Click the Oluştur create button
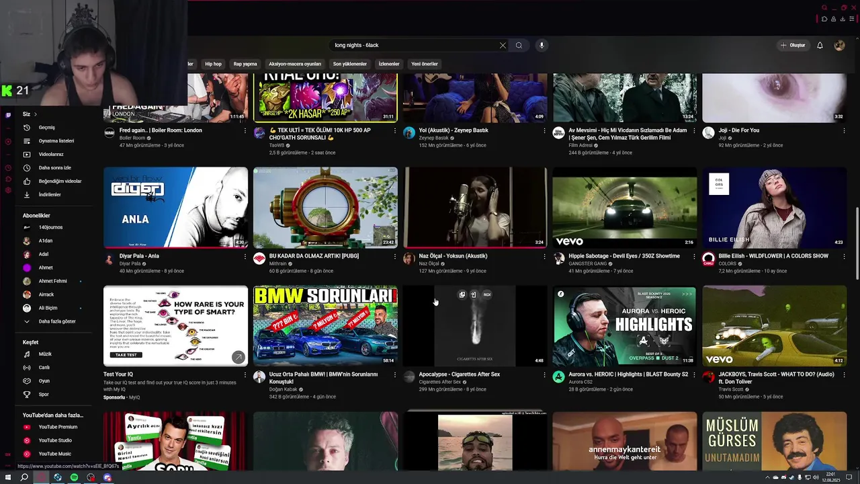860x484 pixels. click(x=793, y=45)
